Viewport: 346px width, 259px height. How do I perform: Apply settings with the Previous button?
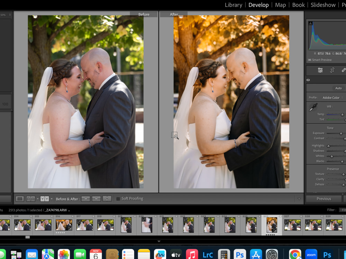(323, 199)
